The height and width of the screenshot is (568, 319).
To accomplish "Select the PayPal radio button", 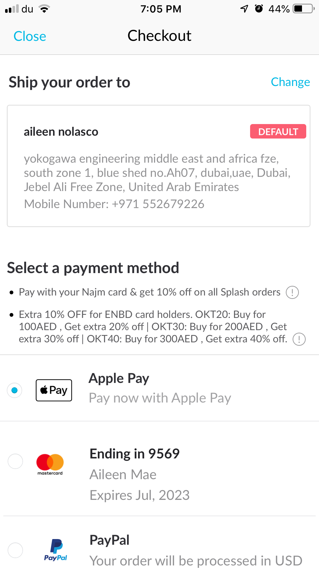I will (15, 550).
